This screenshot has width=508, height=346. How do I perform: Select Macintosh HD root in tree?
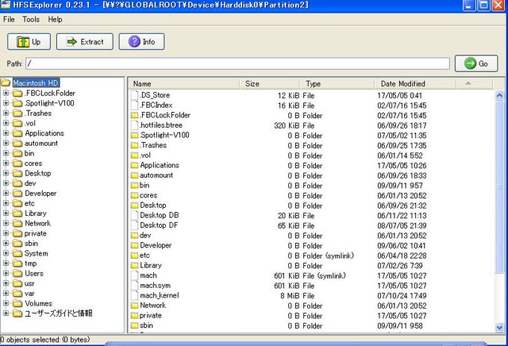[36, 83]
